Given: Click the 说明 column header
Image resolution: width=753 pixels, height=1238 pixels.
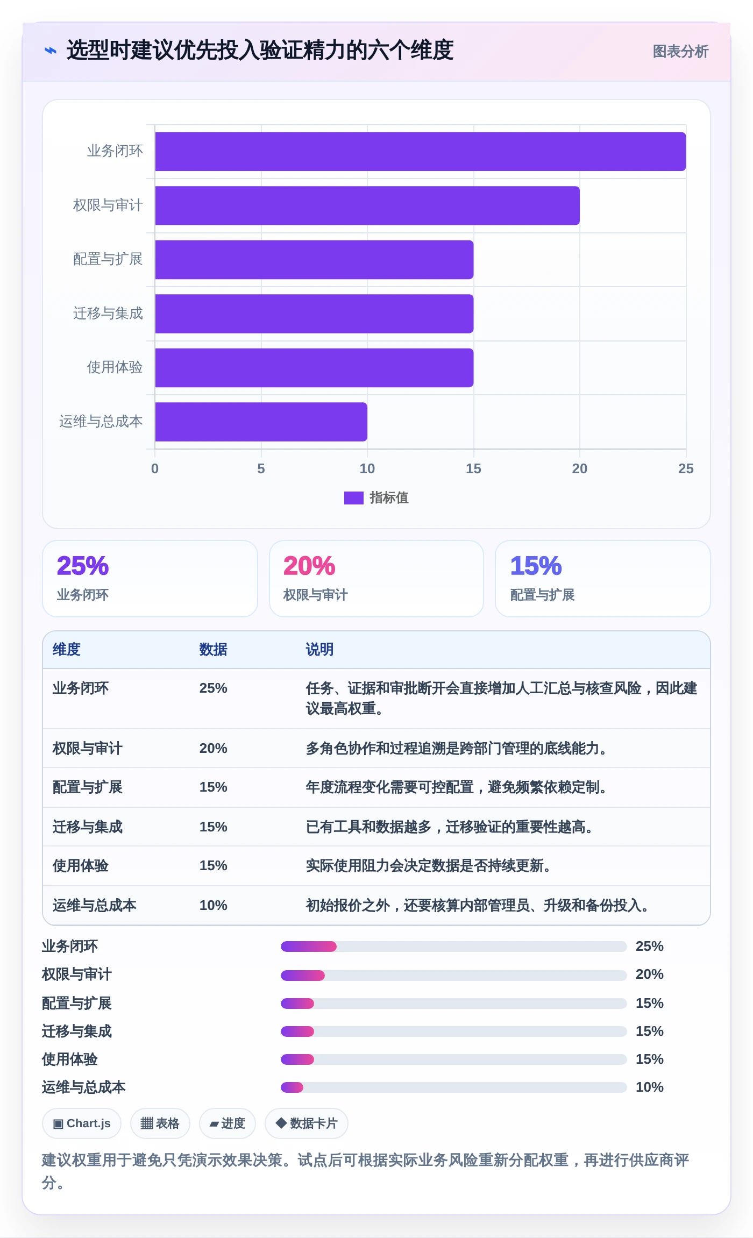Looking at the screenshot, I should tap(320, 650).
